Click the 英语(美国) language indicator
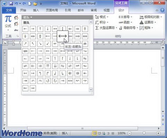 coord(50,133)
